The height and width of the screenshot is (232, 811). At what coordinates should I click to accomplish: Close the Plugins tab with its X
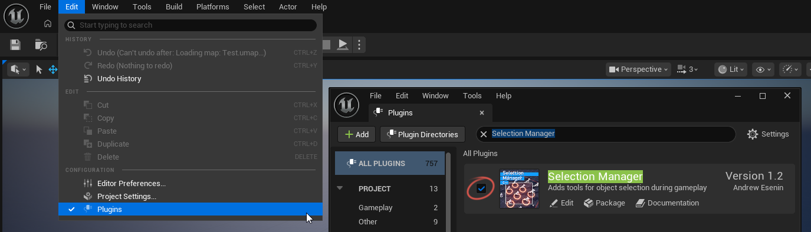482,113
